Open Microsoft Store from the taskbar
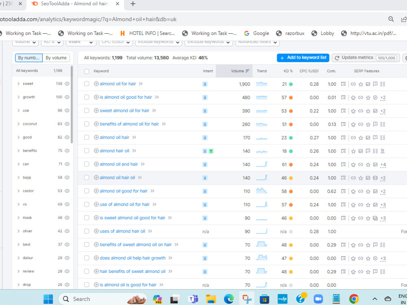Viewport: 407px width, 305px height. pyautogui.click(x=264, y=299)
